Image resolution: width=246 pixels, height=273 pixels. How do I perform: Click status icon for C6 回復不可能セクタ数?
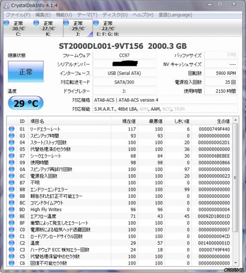point(12,263)
